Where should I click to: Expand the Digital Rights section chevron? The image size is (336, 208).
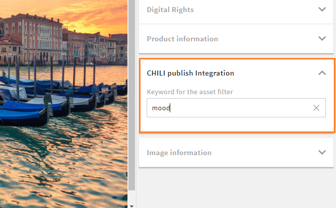[x=322, y=9]
